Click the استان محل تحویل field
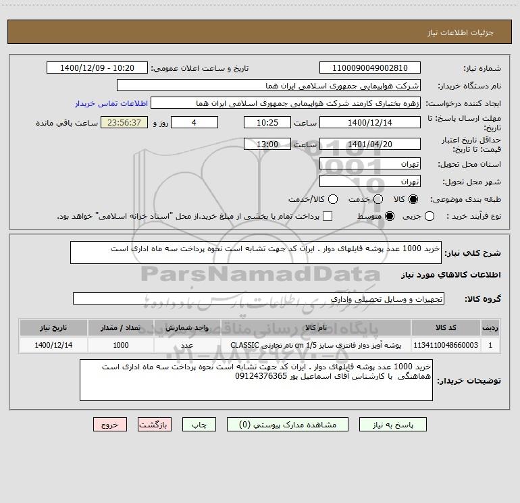 coord(369,164)
